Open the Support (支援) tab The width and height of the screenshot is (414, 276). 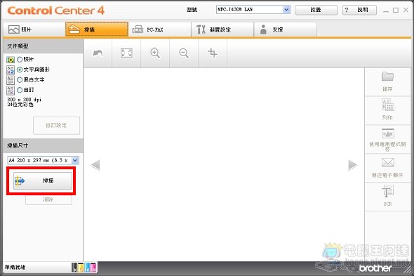285,29
